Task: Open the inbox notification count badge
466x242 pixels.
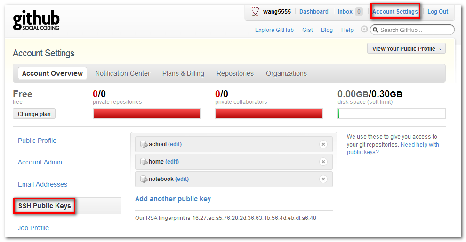Action: [x=359, y=12]
